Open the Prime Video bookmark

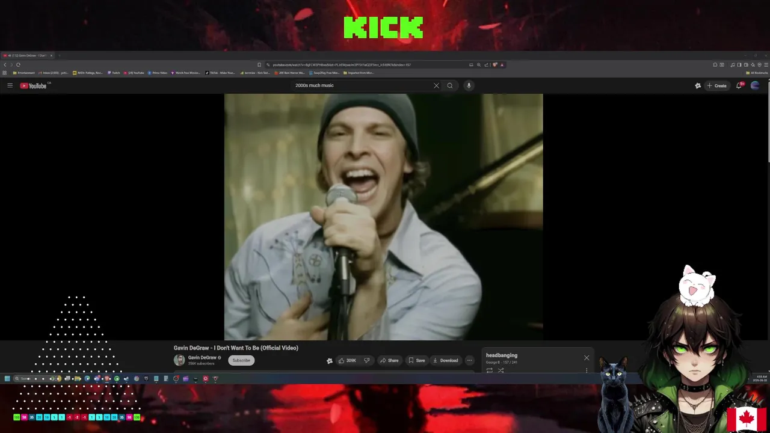(158, 73)
